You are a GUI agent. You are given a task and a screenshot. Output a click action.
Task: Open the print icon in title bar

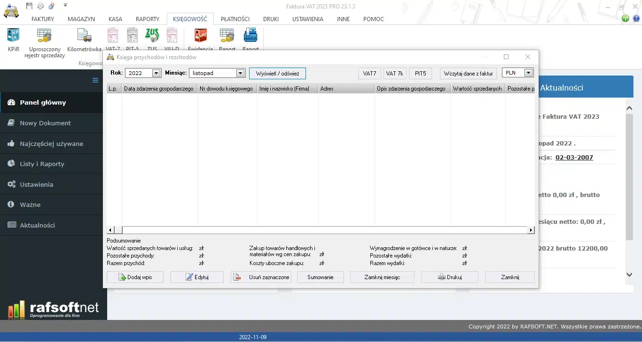[40, 5]
